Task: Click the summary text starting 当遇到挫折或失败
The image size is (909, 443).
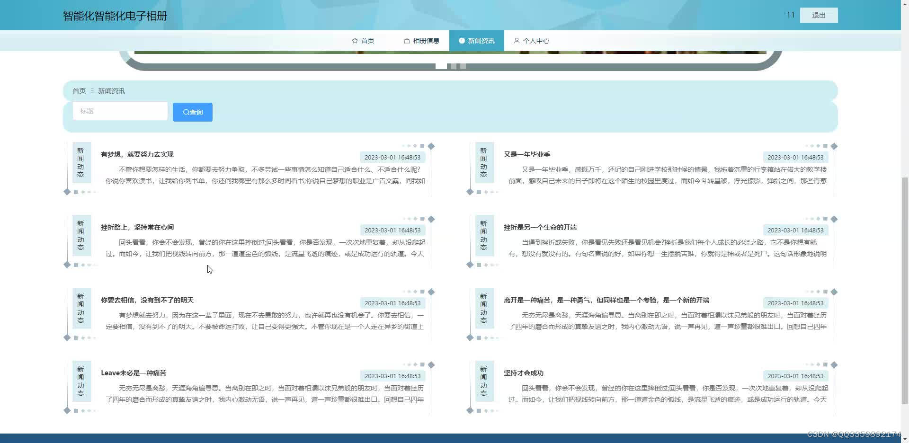Action: 668,248
